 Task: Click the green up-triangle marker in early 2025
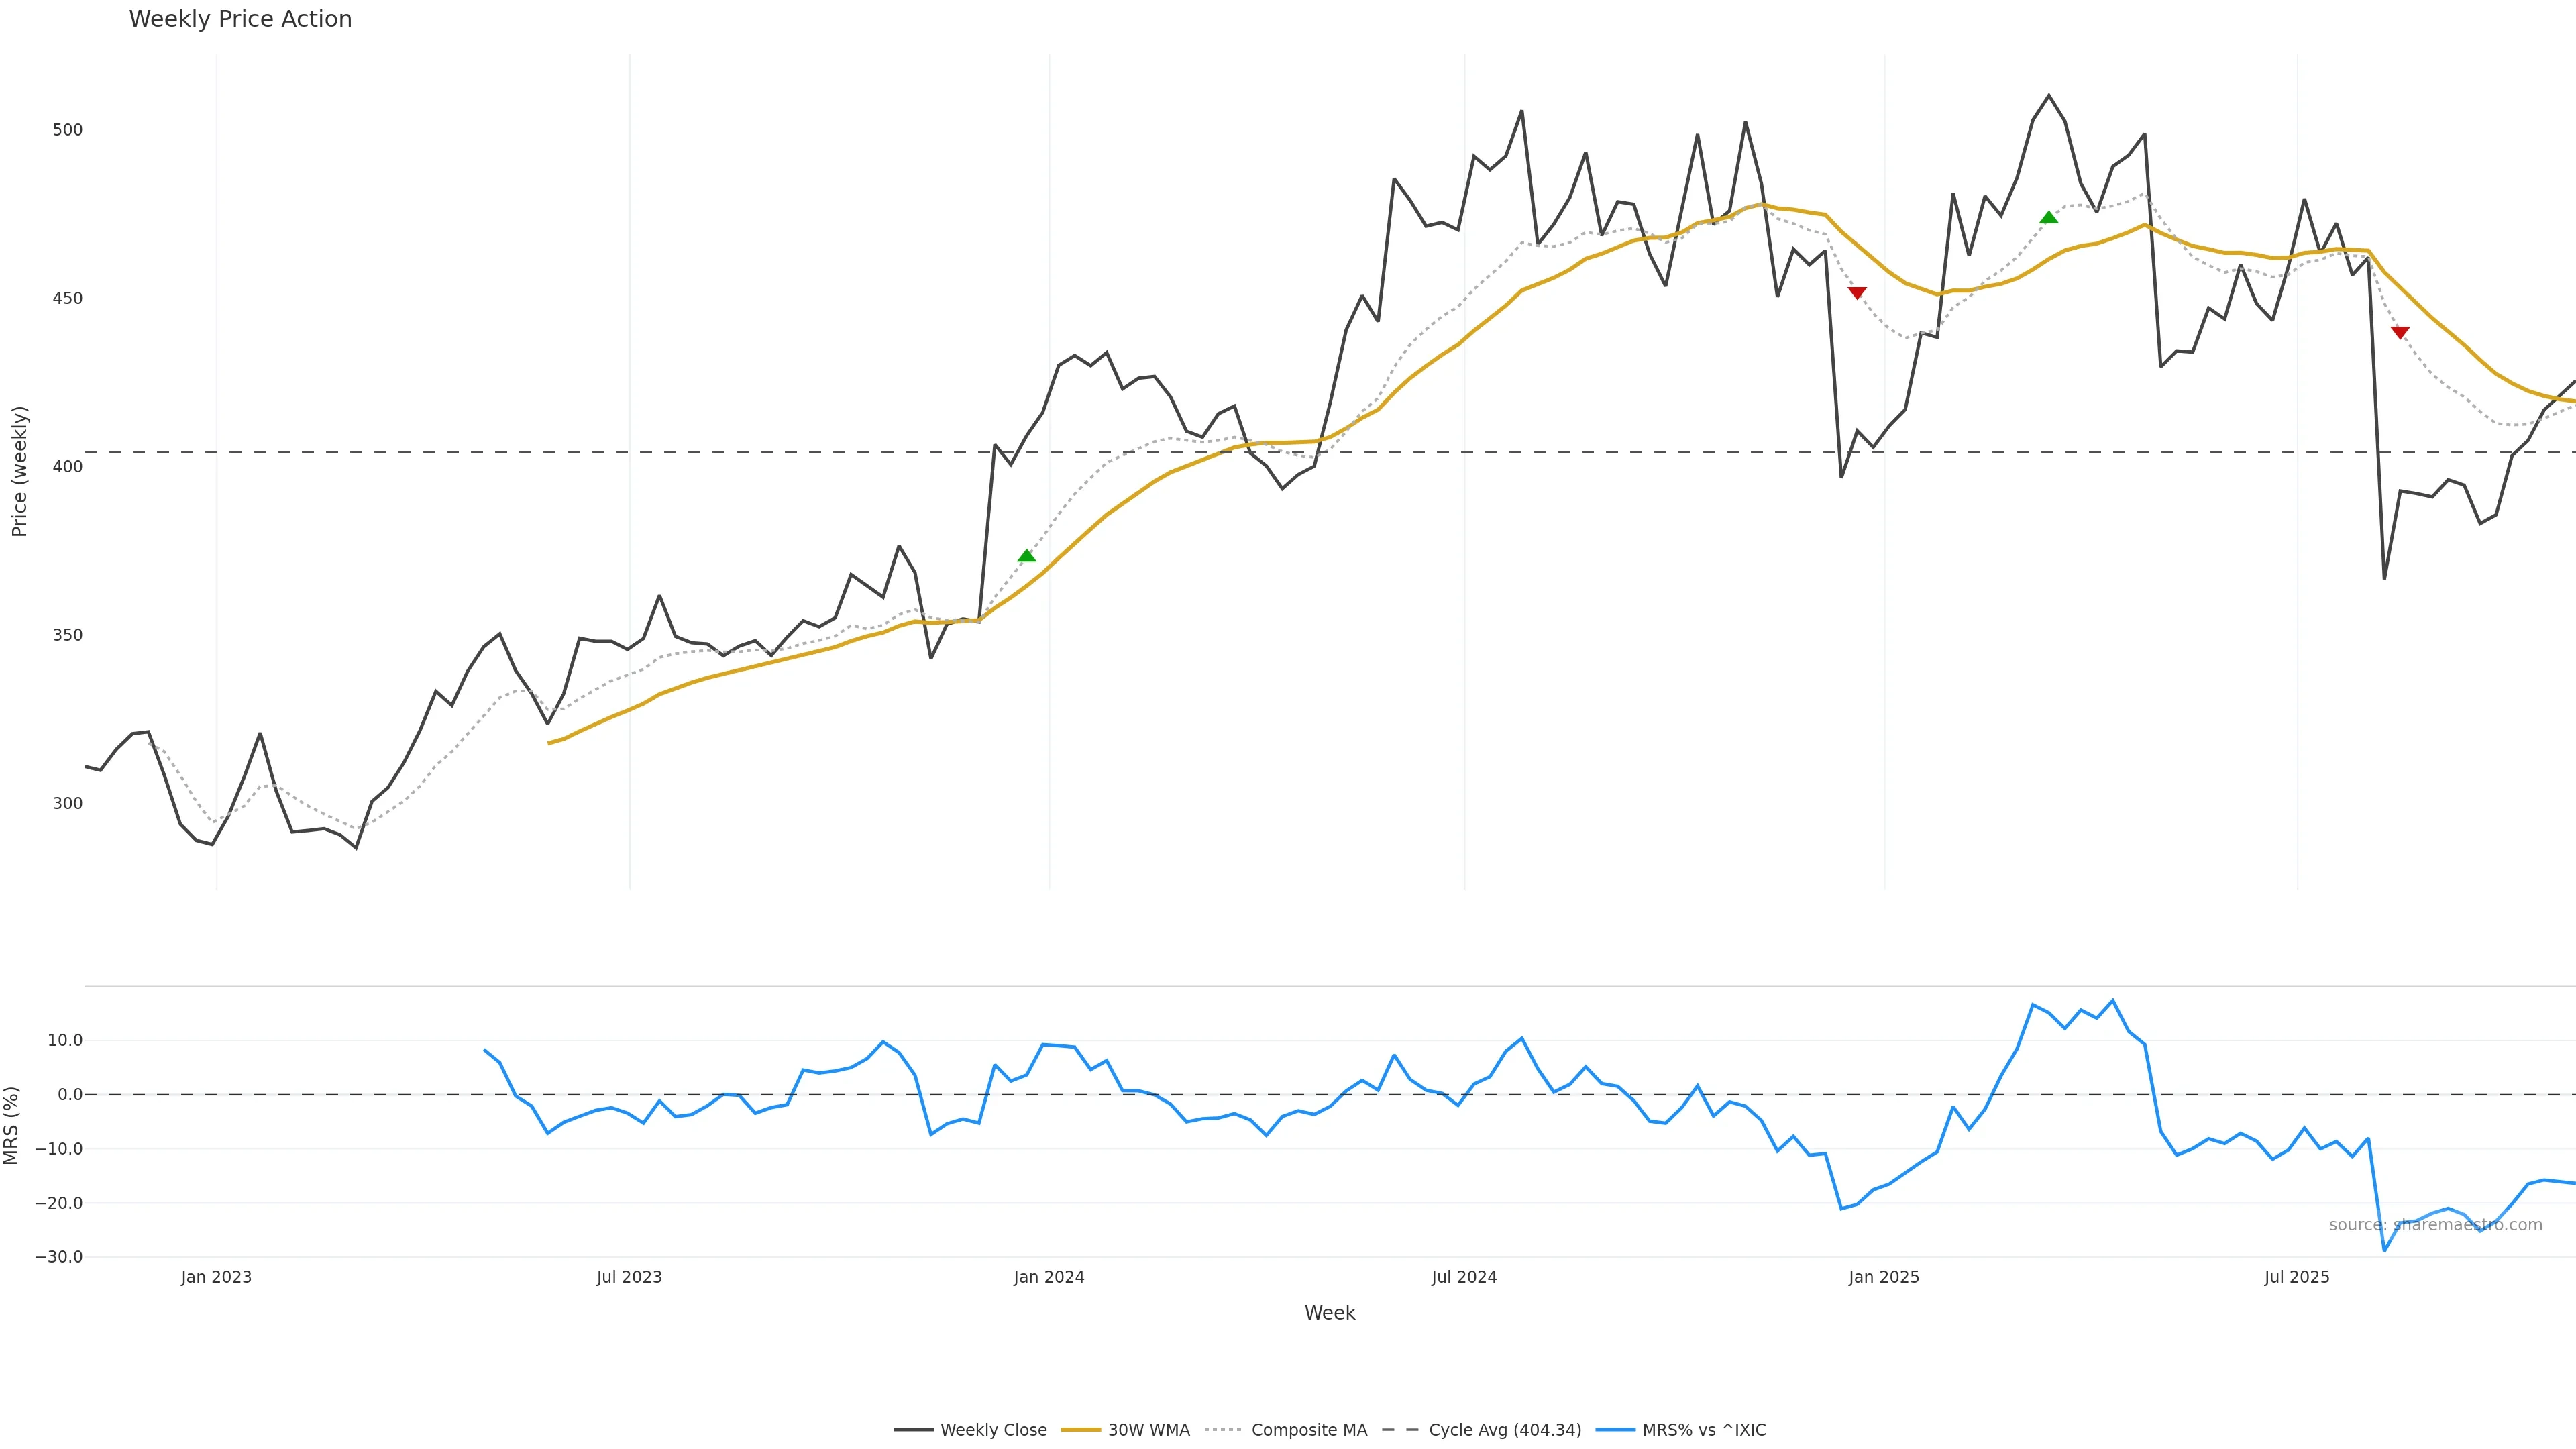coord(2048,218)
